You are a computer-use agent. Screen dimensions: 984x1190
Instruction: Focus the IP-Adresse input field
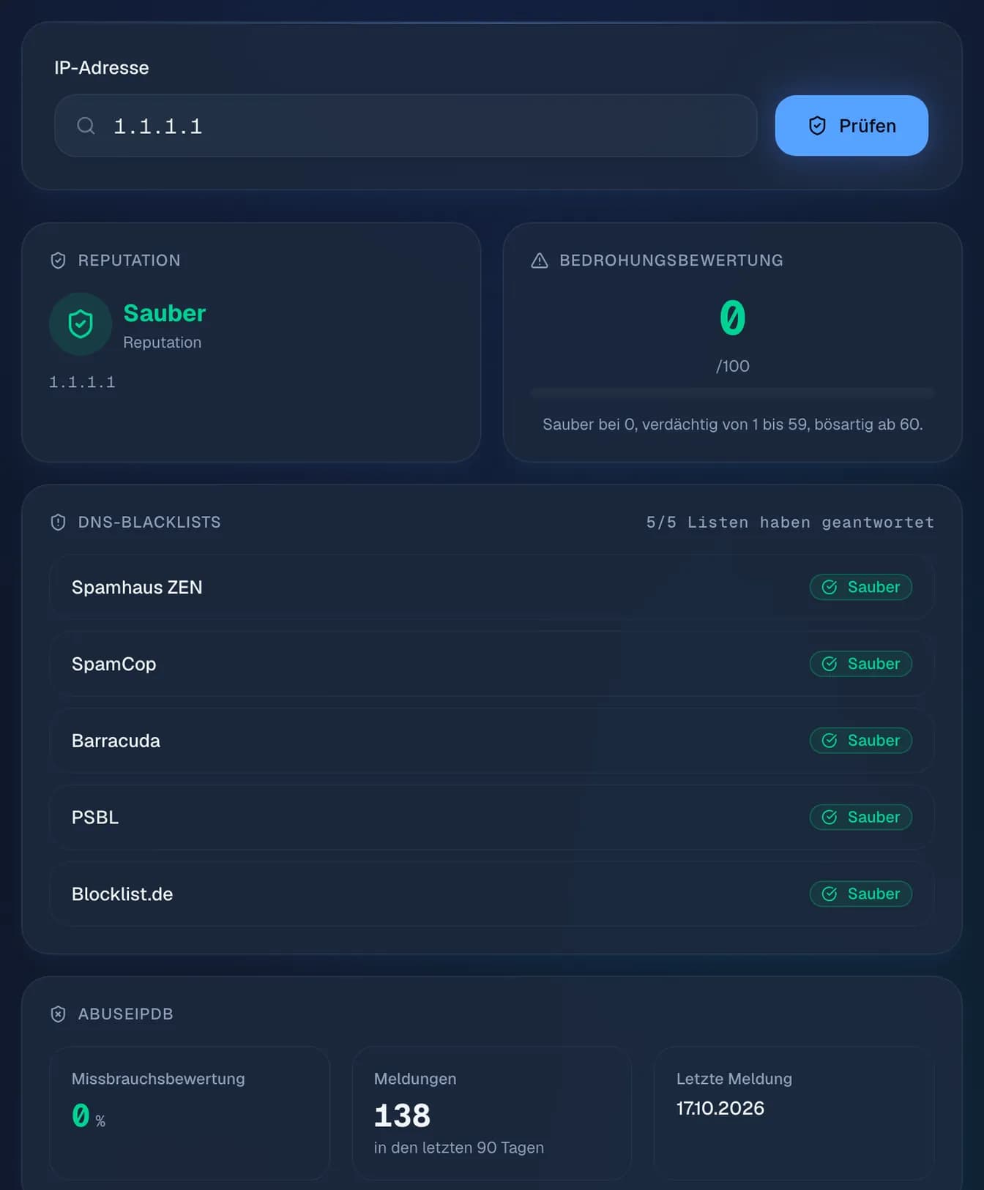click(406, 126)
